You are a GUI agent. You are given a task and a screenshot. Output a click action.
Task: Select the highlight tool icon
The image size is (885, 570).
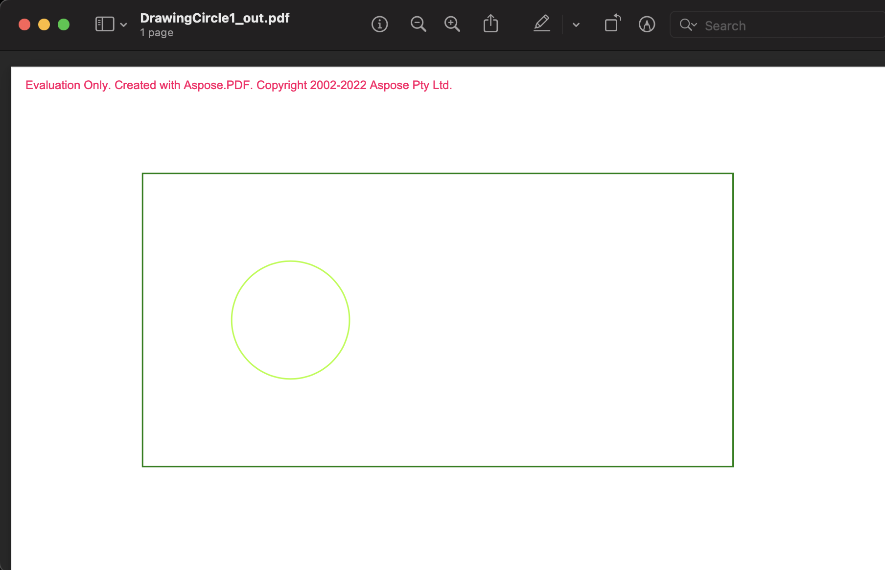pos(647,24)
